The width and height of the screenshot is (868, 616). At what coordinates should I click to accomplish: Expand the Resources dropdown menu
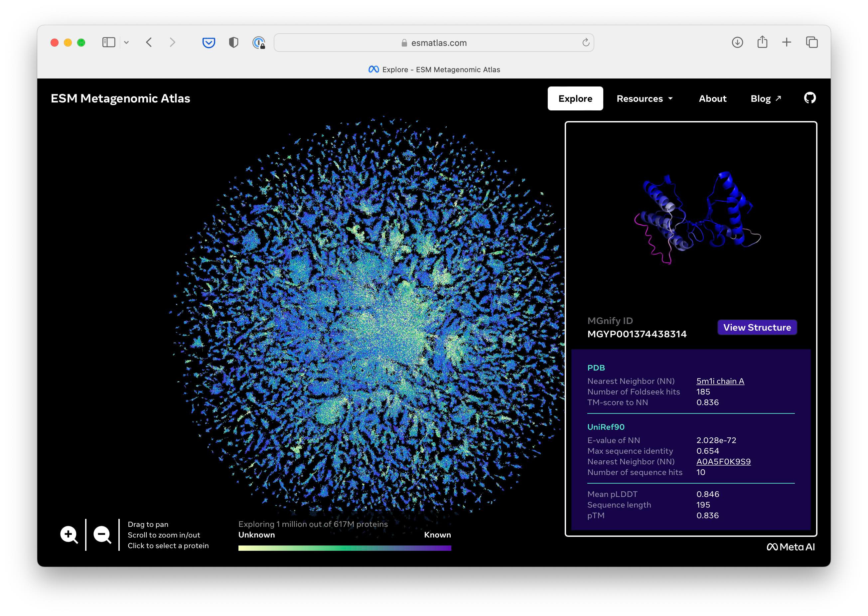(644, 99)
